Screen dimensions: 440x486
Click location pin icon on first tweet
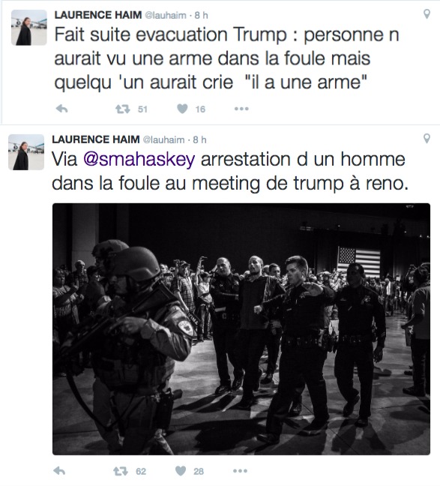(x=427, y=14)
